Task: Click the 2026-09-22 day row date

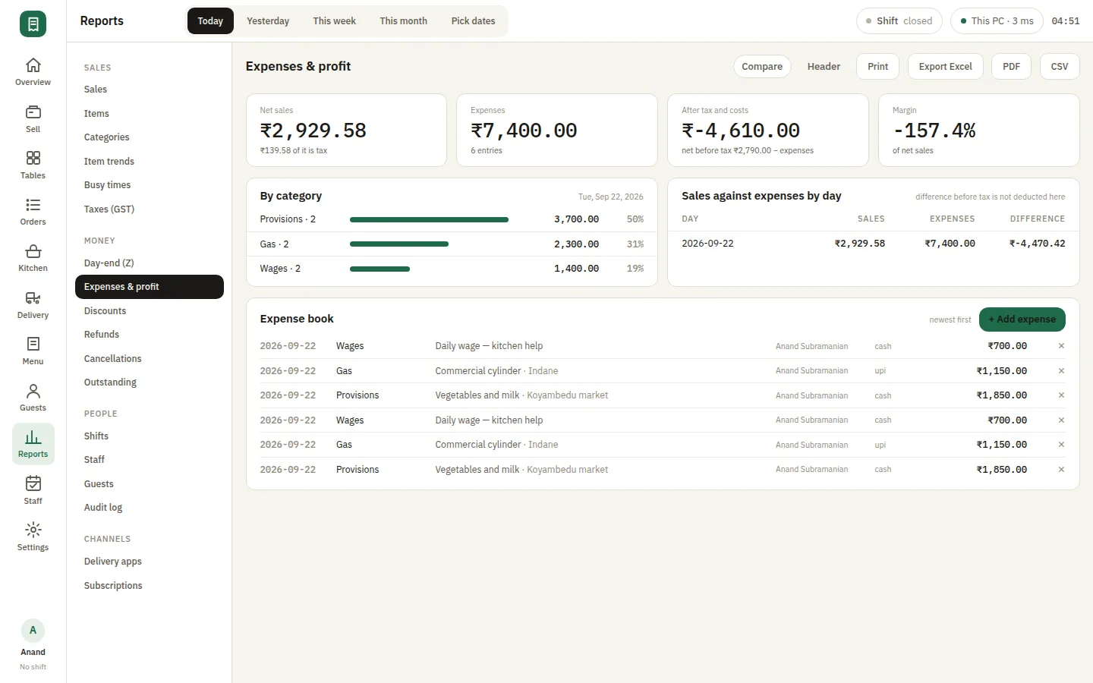Action: [x=707, y=244]
